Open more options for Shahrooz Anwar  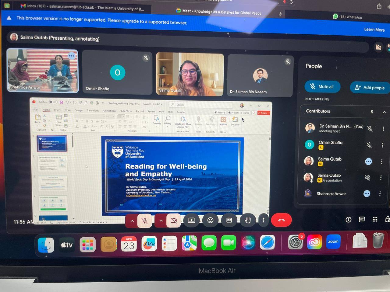tap(380, 193)
